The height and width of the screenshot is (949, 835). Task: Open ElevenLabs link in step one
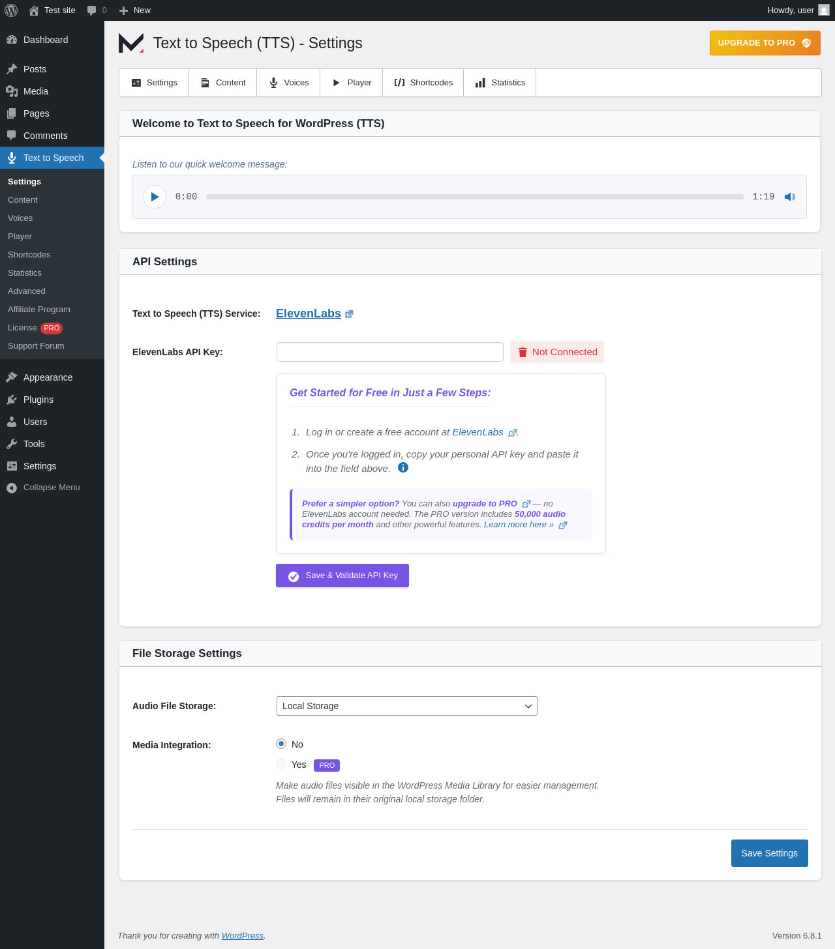(478, 432)
